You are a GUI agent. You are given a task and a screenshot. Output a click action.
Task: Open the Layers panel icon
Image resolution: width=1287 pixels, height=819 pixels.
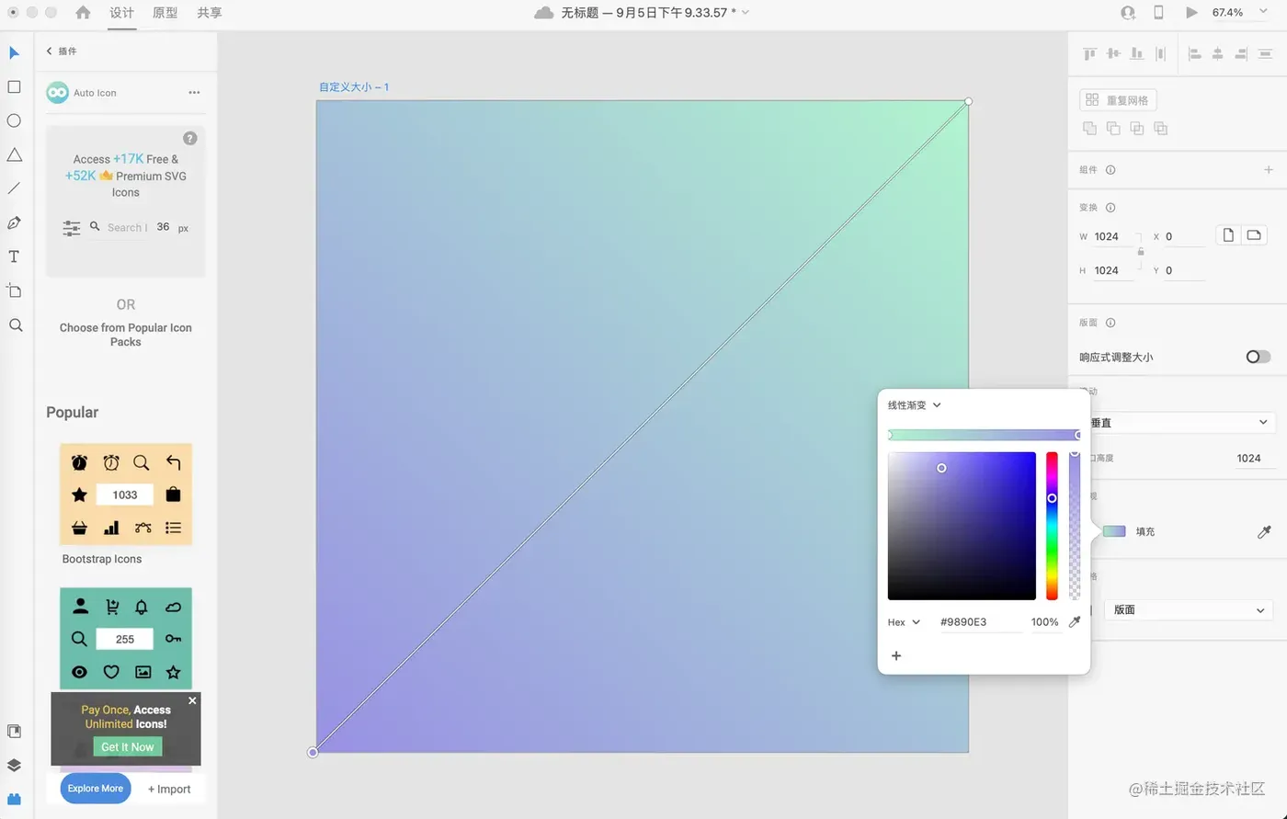pyautogui.click(x=15, y=765)
